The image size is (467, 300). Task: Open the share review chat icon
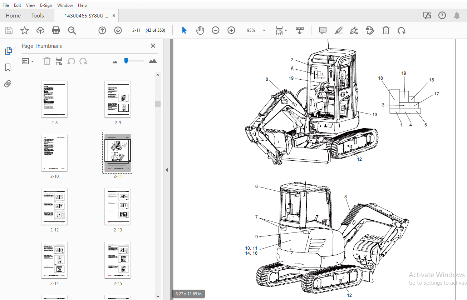click(427, 15)
